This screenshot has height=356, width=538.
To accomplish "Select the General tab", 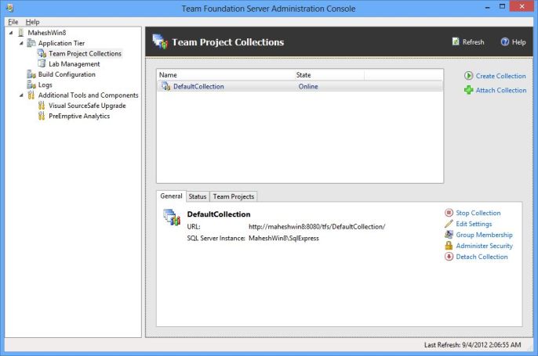I will coord(171,196).
